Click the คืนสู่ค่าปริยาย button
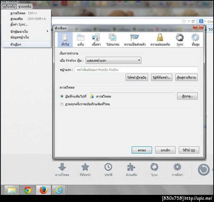The width and height of the screenshot is (214, 202). 187,77
